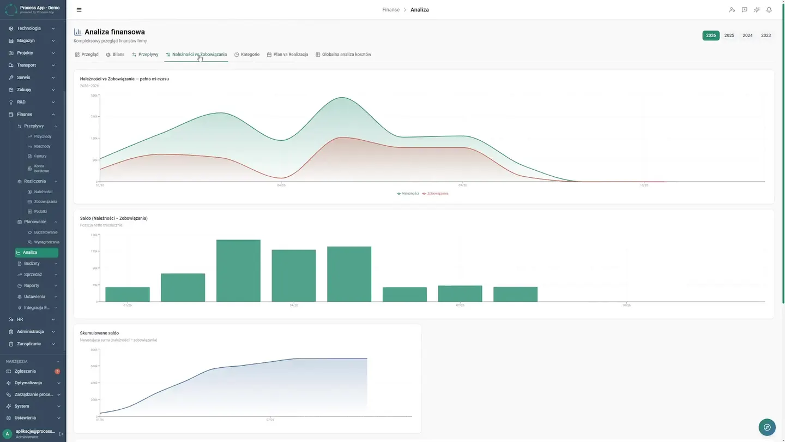Open Globalna analiza kosztów tab
This screenshot has height=442, width=785.
(343, 55)
